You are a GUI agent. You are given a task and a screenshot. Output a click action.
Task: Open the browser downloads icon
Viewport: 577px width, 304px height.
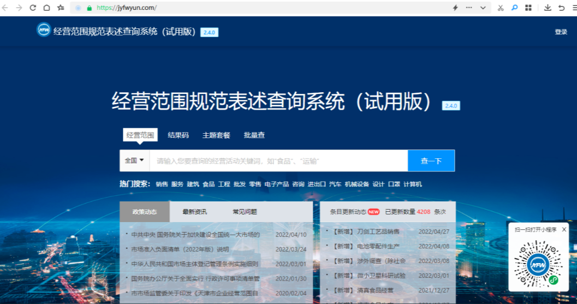click(x=548, y=8)
